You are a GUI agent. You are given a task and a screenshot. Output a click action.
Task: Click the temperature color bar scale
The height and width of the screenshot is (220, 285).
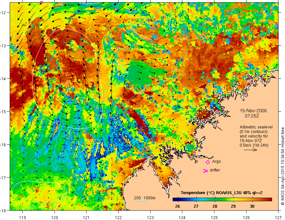click(222, 199)
